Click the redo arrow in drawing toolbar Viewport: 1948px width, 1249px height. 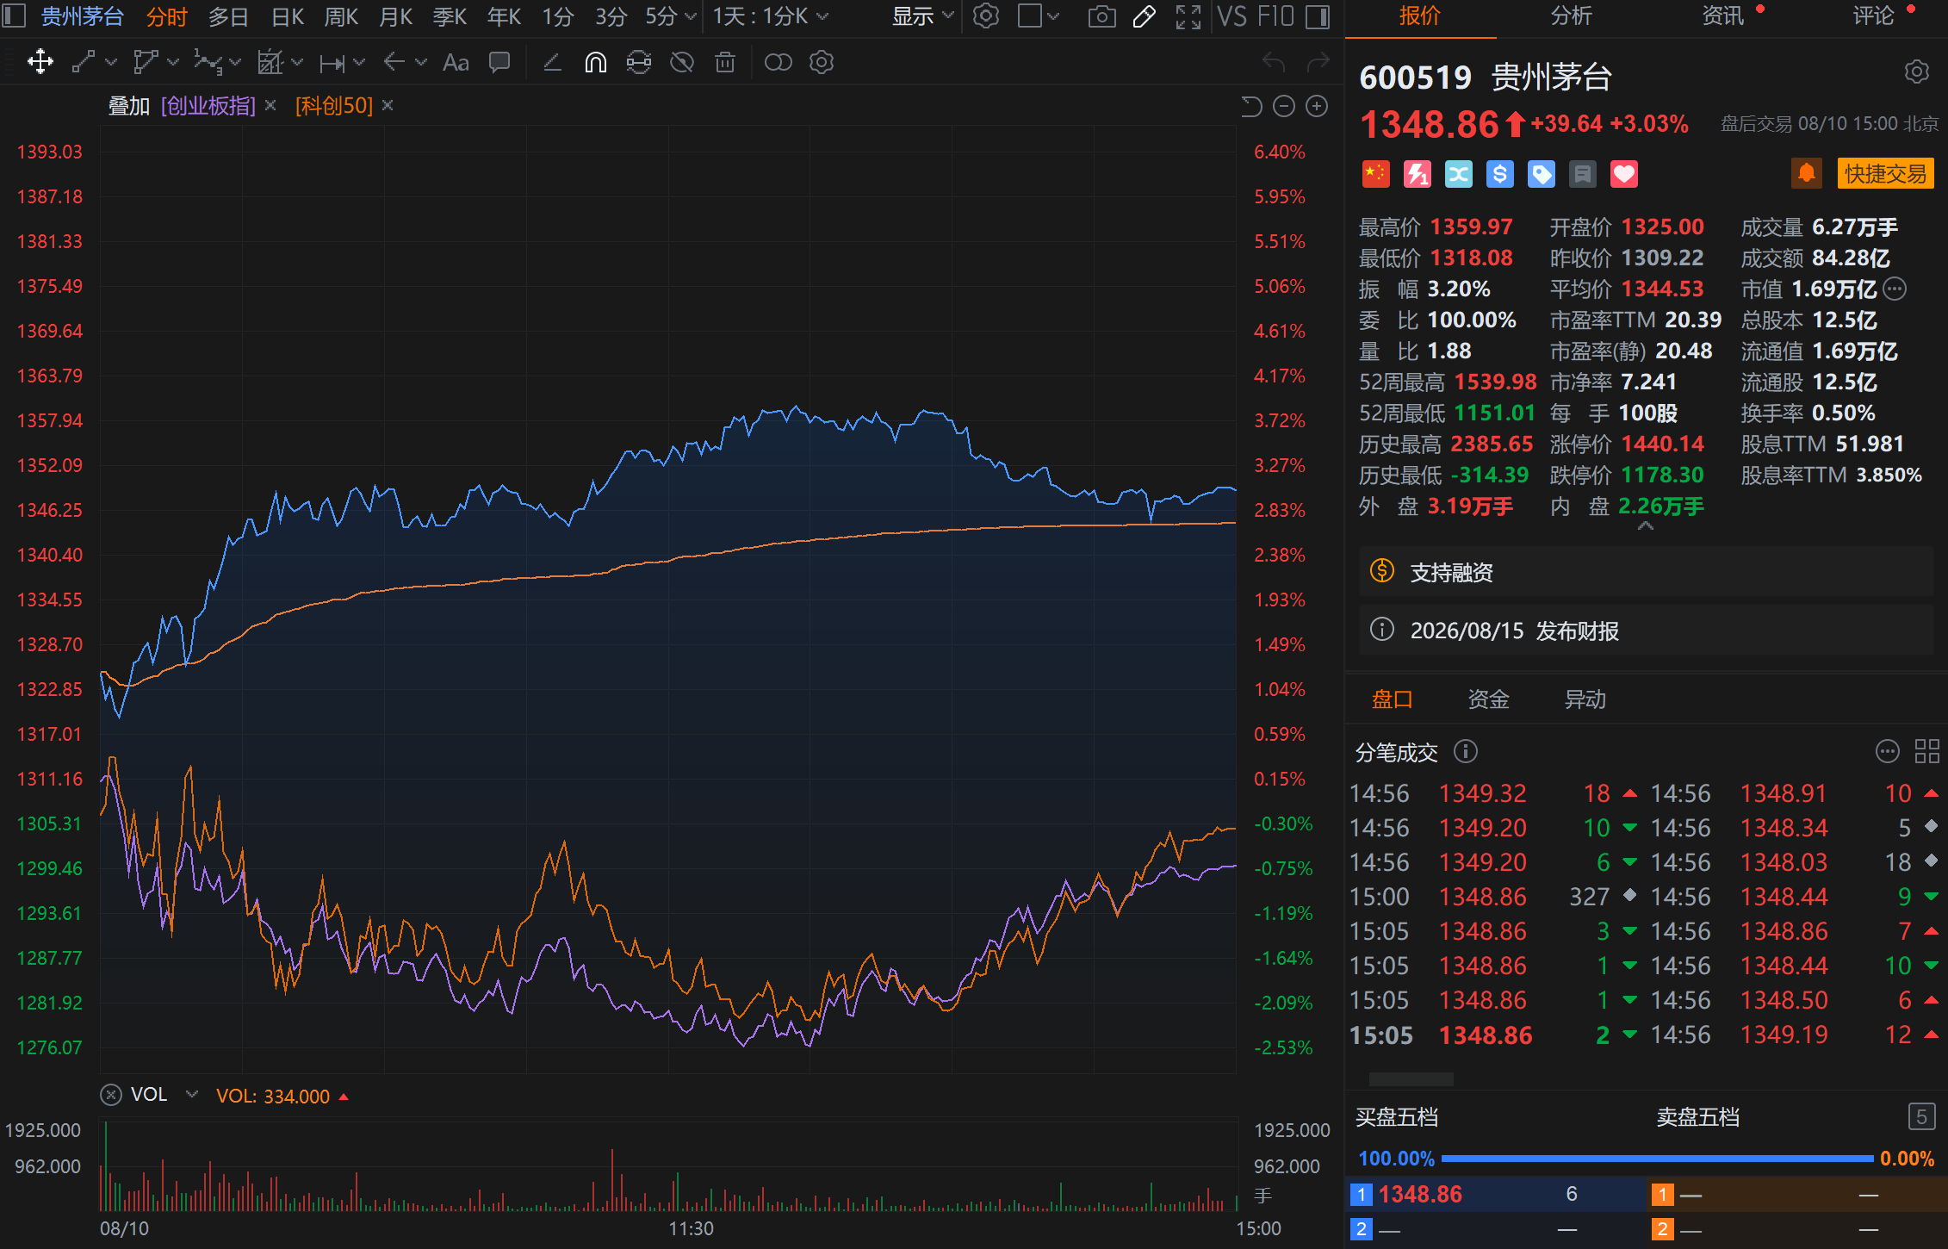tap(1318, 62)
